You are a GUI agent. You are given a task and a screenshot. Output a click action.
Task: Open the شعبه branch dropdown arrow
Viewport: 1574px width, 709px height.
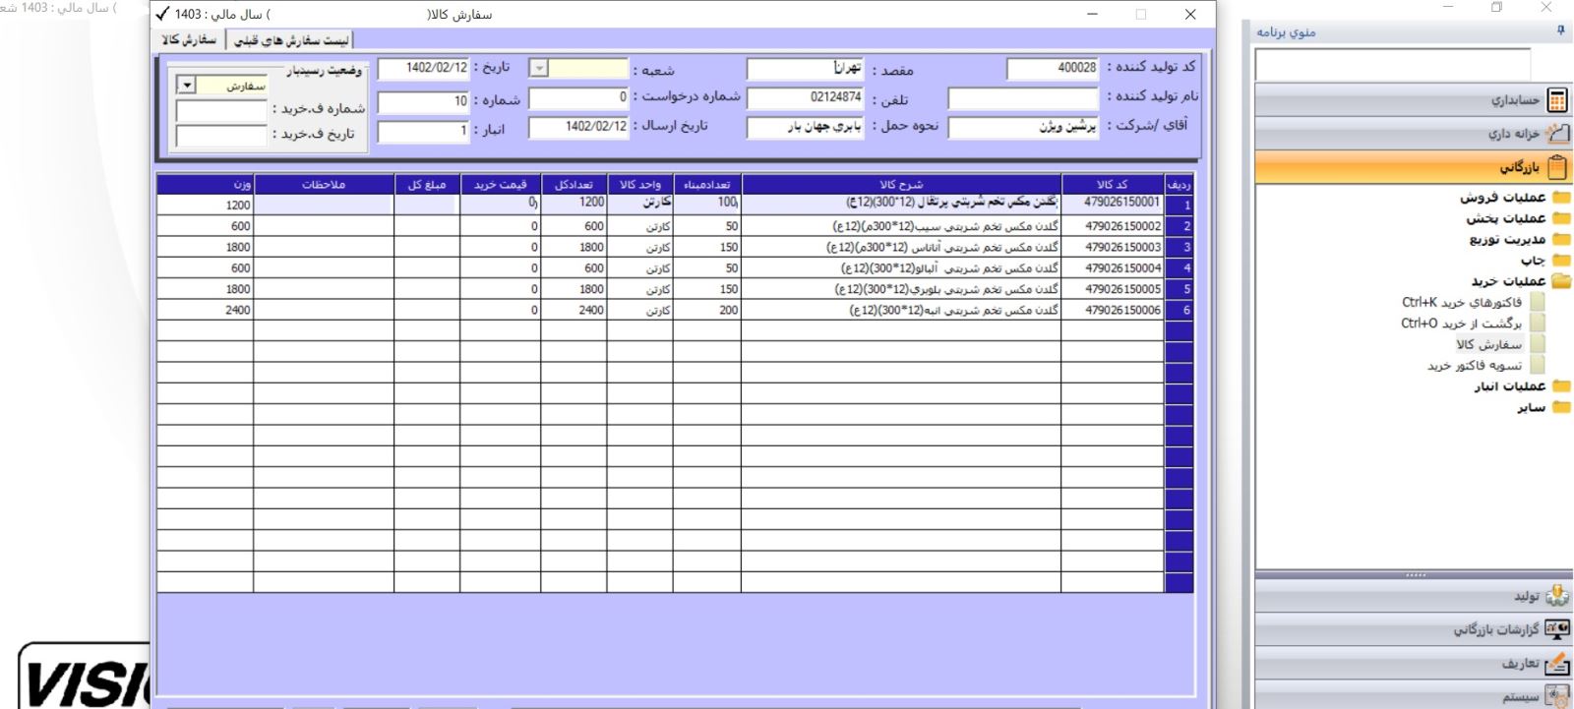(x=539, y=68)
